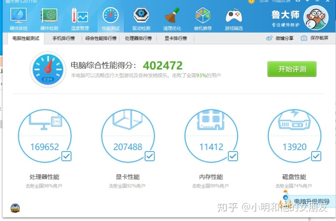Image resolution: width=336 pixels, height=221 pixels.
Task: Click the green 开始评测 button
Action: 292,69
